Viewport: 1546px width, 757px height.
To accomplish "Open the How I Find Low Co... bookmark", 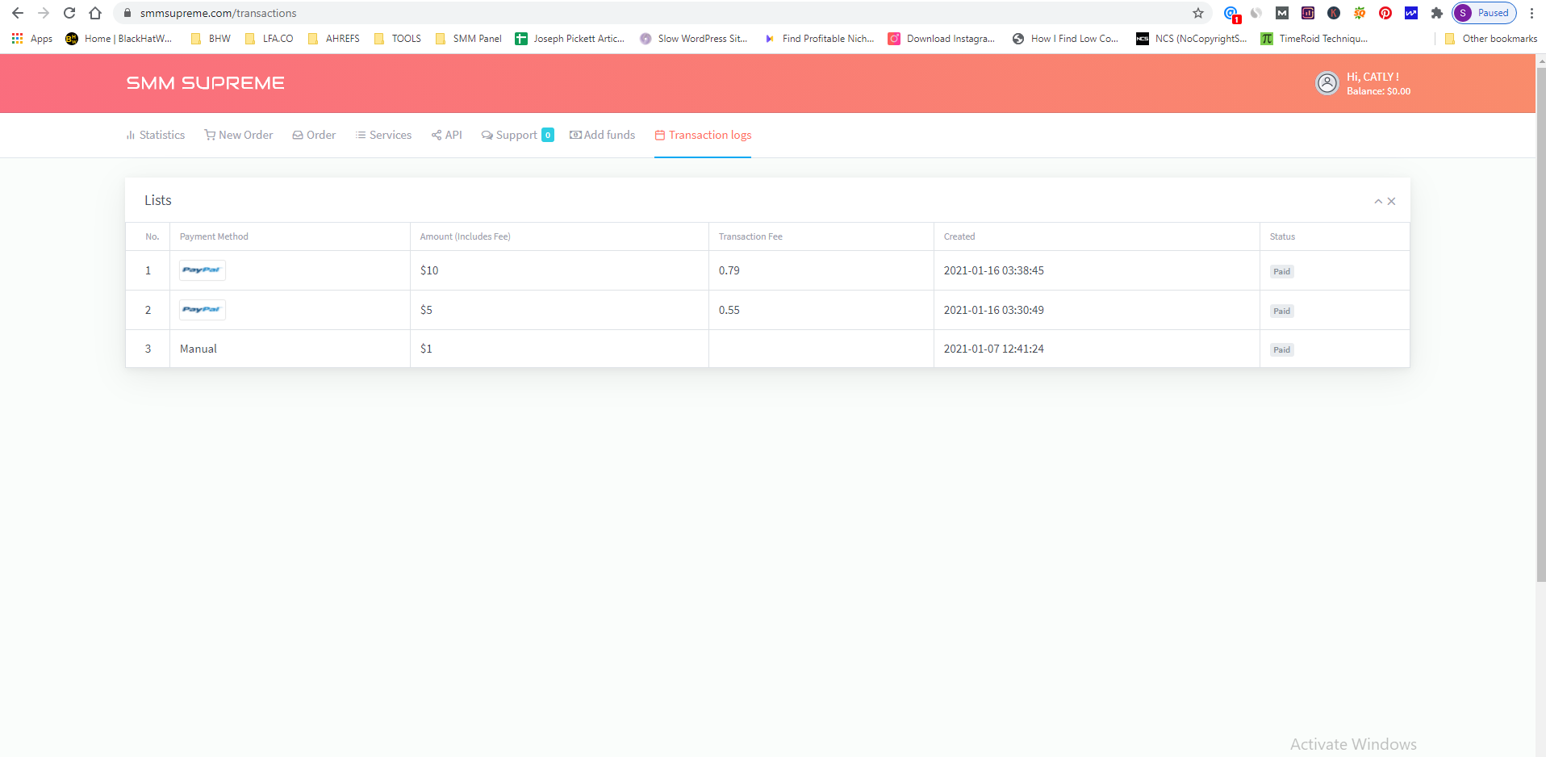I will coord(1066,39).
